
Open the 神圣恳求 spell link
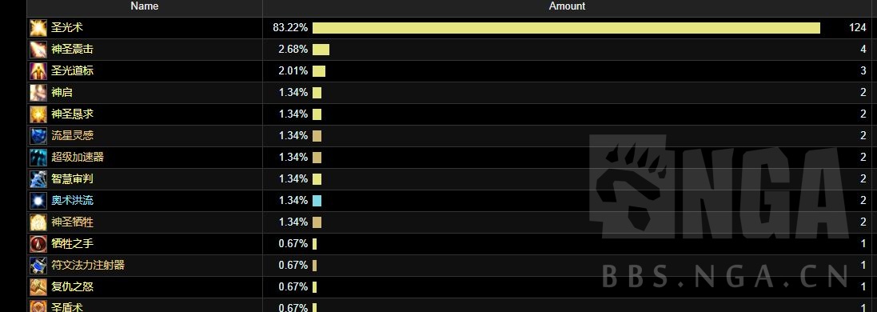tap(72, 114)
